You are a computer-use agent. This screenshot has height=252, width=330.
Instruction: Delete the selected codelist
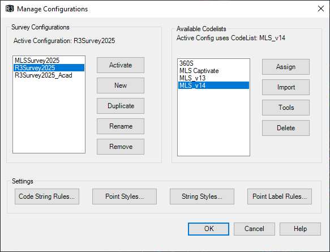(x=286, y=128)
